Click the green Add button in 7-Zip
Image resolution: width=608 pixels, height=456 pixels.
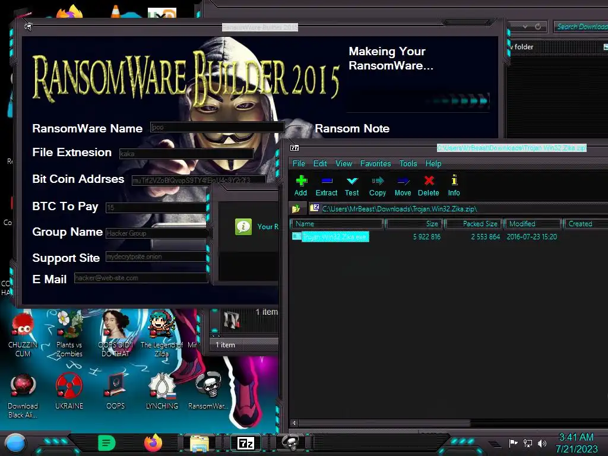coord(301,186)
